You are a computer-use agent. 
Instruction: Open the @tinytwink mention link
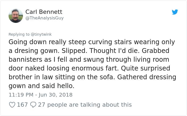(x=41, y=34)
